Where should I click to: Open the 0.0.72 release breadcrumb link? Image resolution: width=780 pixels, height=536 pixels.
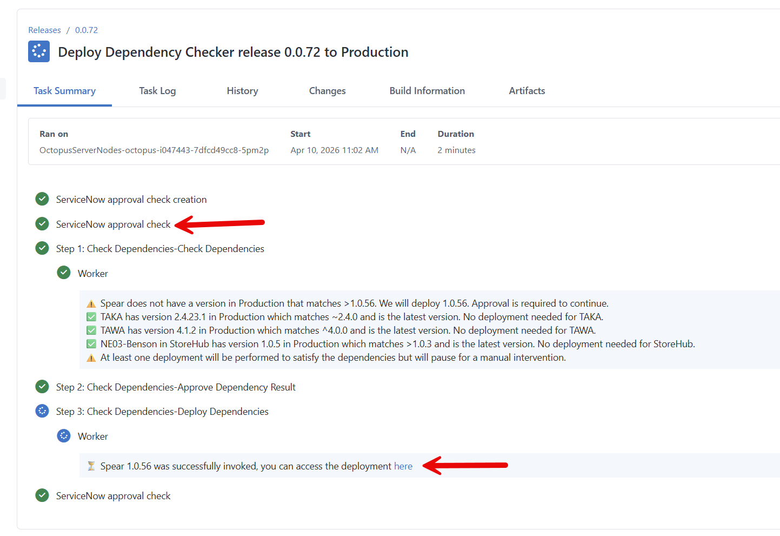(x=86, y=30)
